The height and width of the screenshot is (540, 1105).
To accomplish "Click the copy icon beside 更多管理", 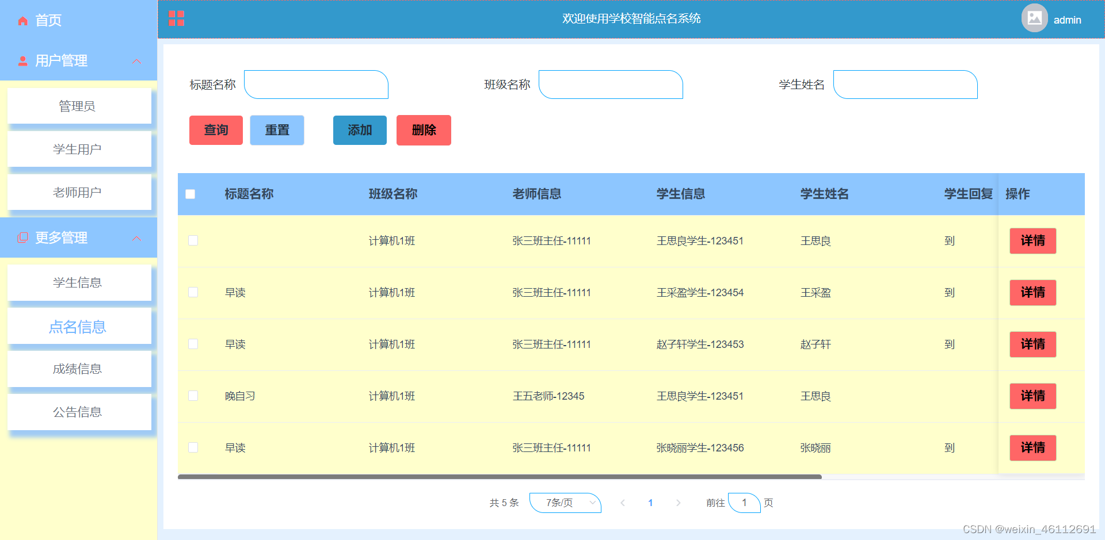I will pyautogui.click(x=23, y=238).
